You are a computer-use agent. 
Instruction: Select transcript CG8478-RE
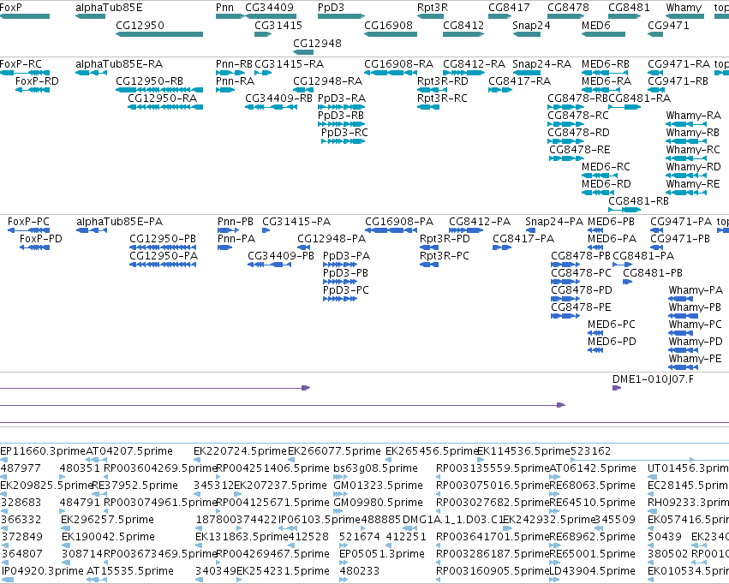[579, 150]
